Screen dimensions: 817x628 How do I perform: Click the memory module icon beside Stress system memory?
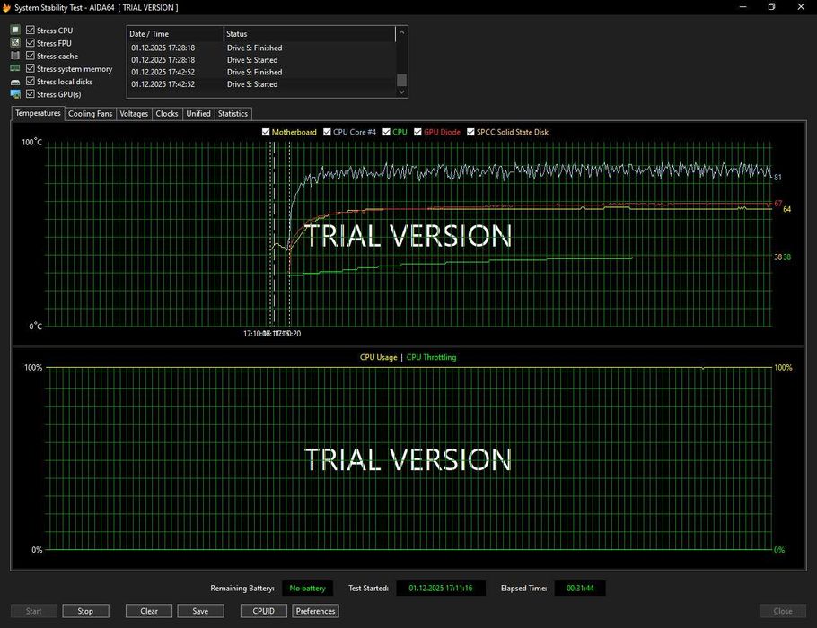[x=15, y=68]
